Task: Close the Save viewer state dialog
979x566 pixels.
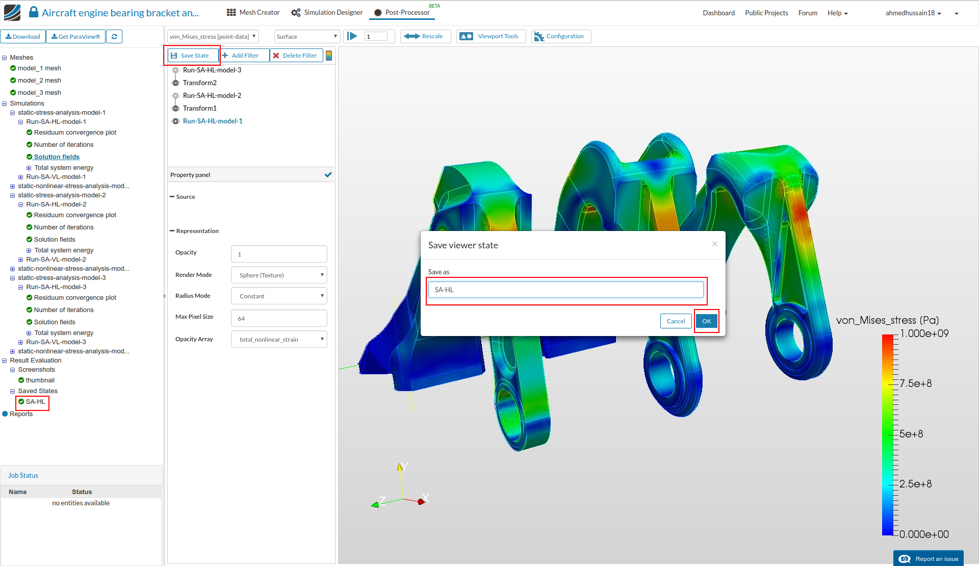Action: [714, 244]
